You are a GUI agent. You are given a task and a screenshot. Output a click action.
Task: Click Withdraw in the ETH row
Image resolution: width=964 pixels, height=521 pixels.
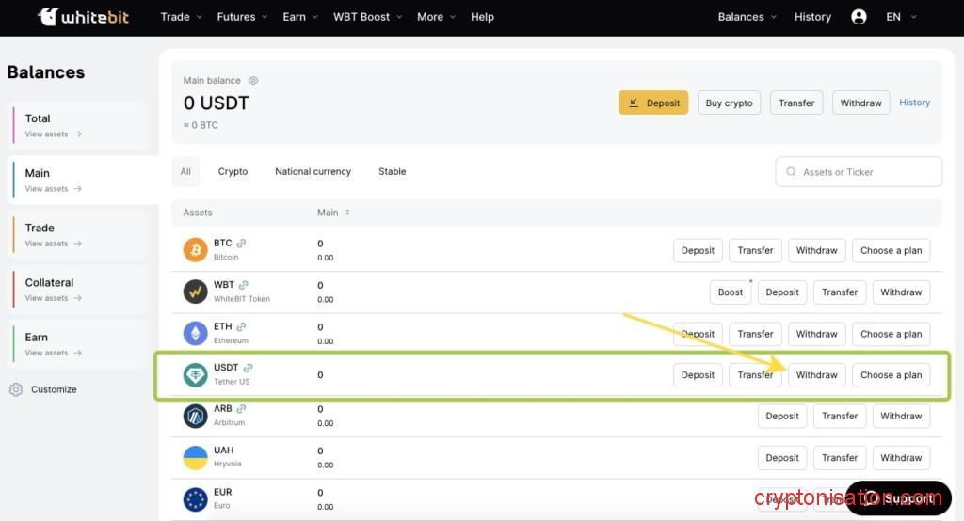(x=816, y=334)
